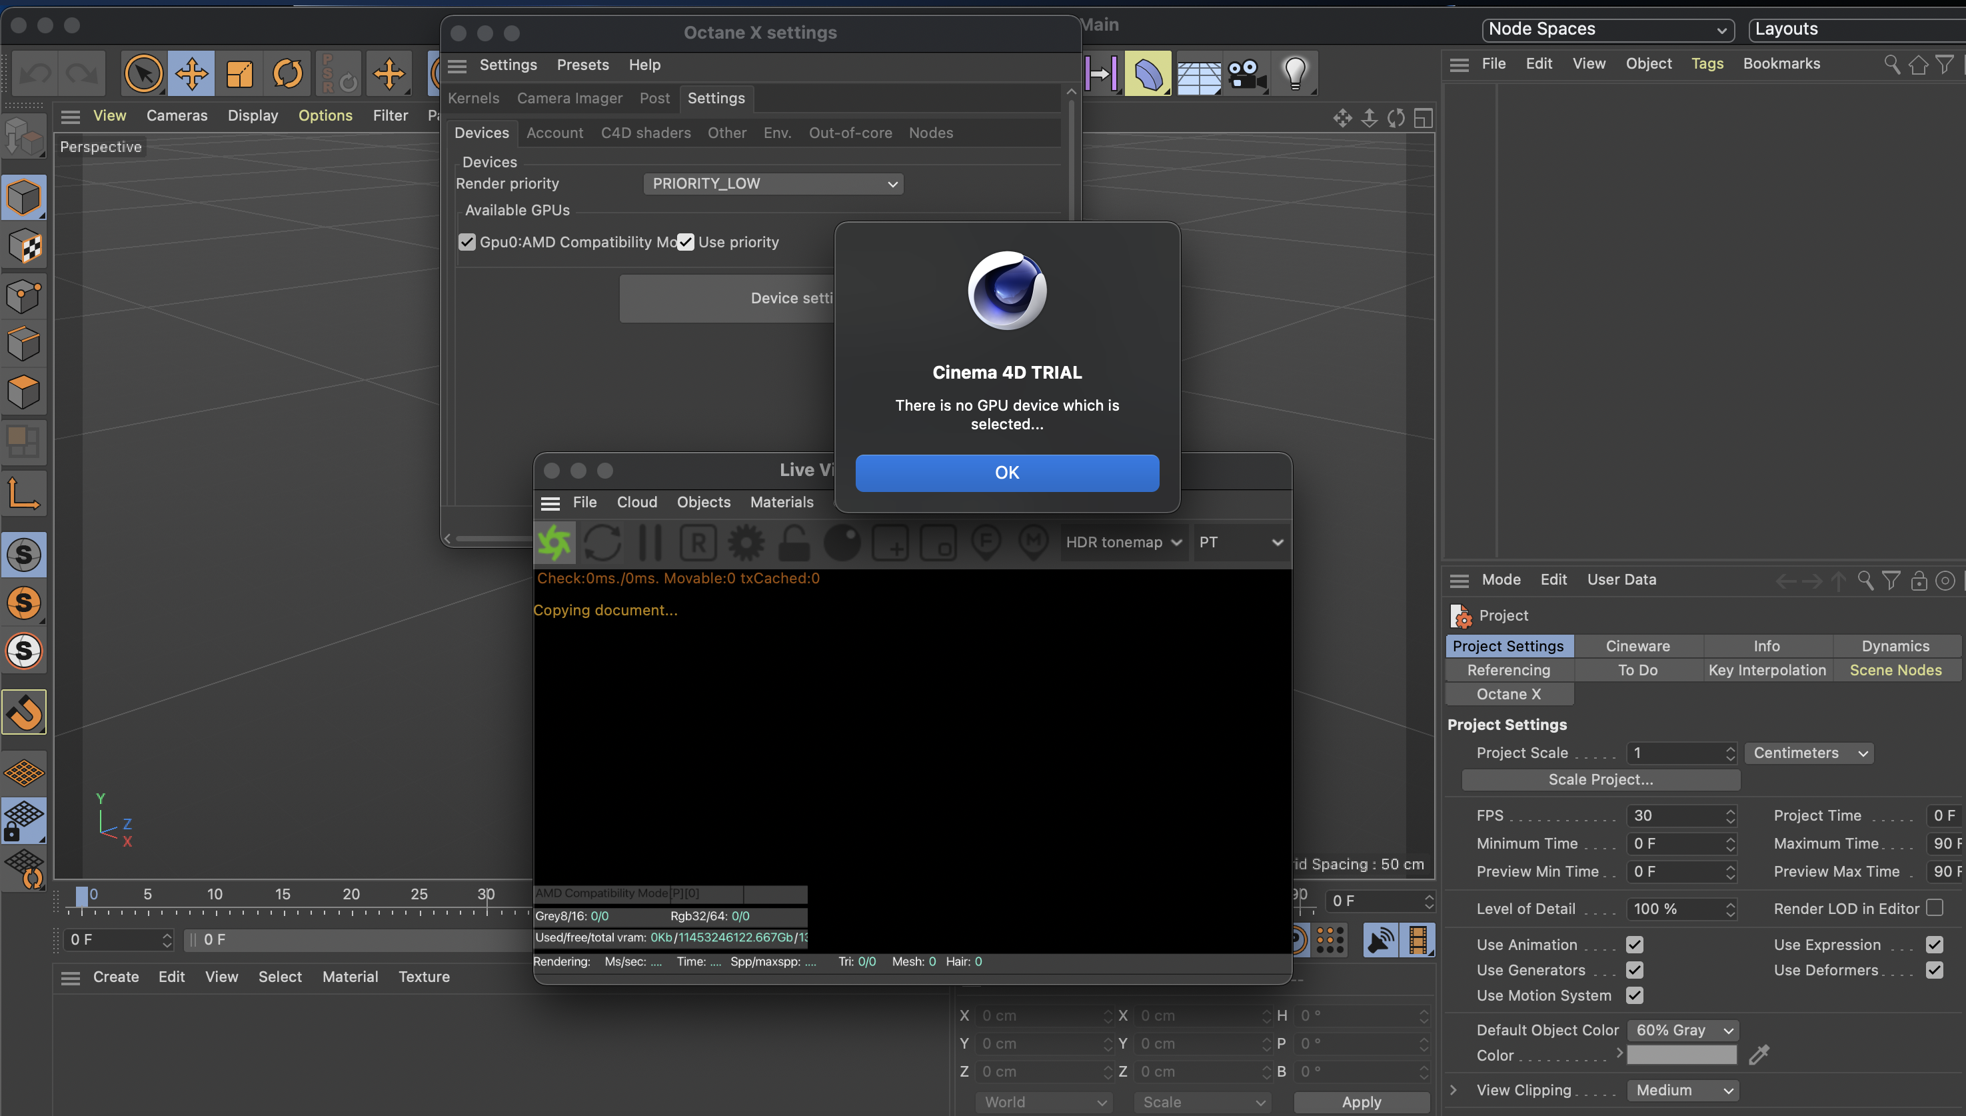Toggle the Snap magnet icon
Screen dimensions: 1966x1116
25,712
